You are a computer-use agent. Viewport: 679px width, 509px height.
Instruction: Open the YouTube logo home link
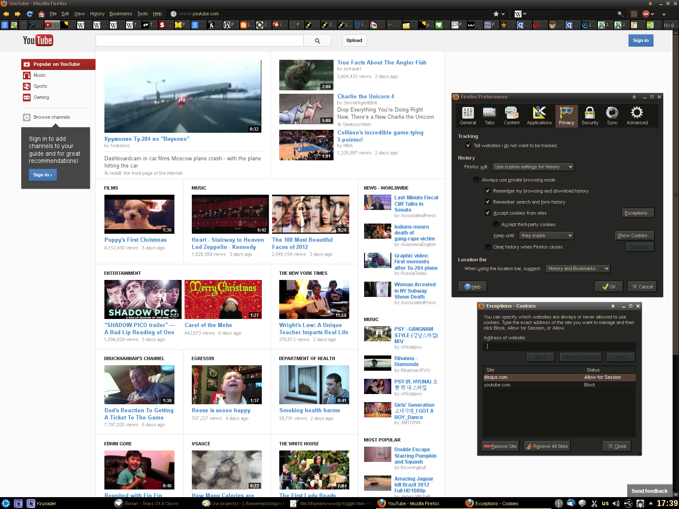38,40
